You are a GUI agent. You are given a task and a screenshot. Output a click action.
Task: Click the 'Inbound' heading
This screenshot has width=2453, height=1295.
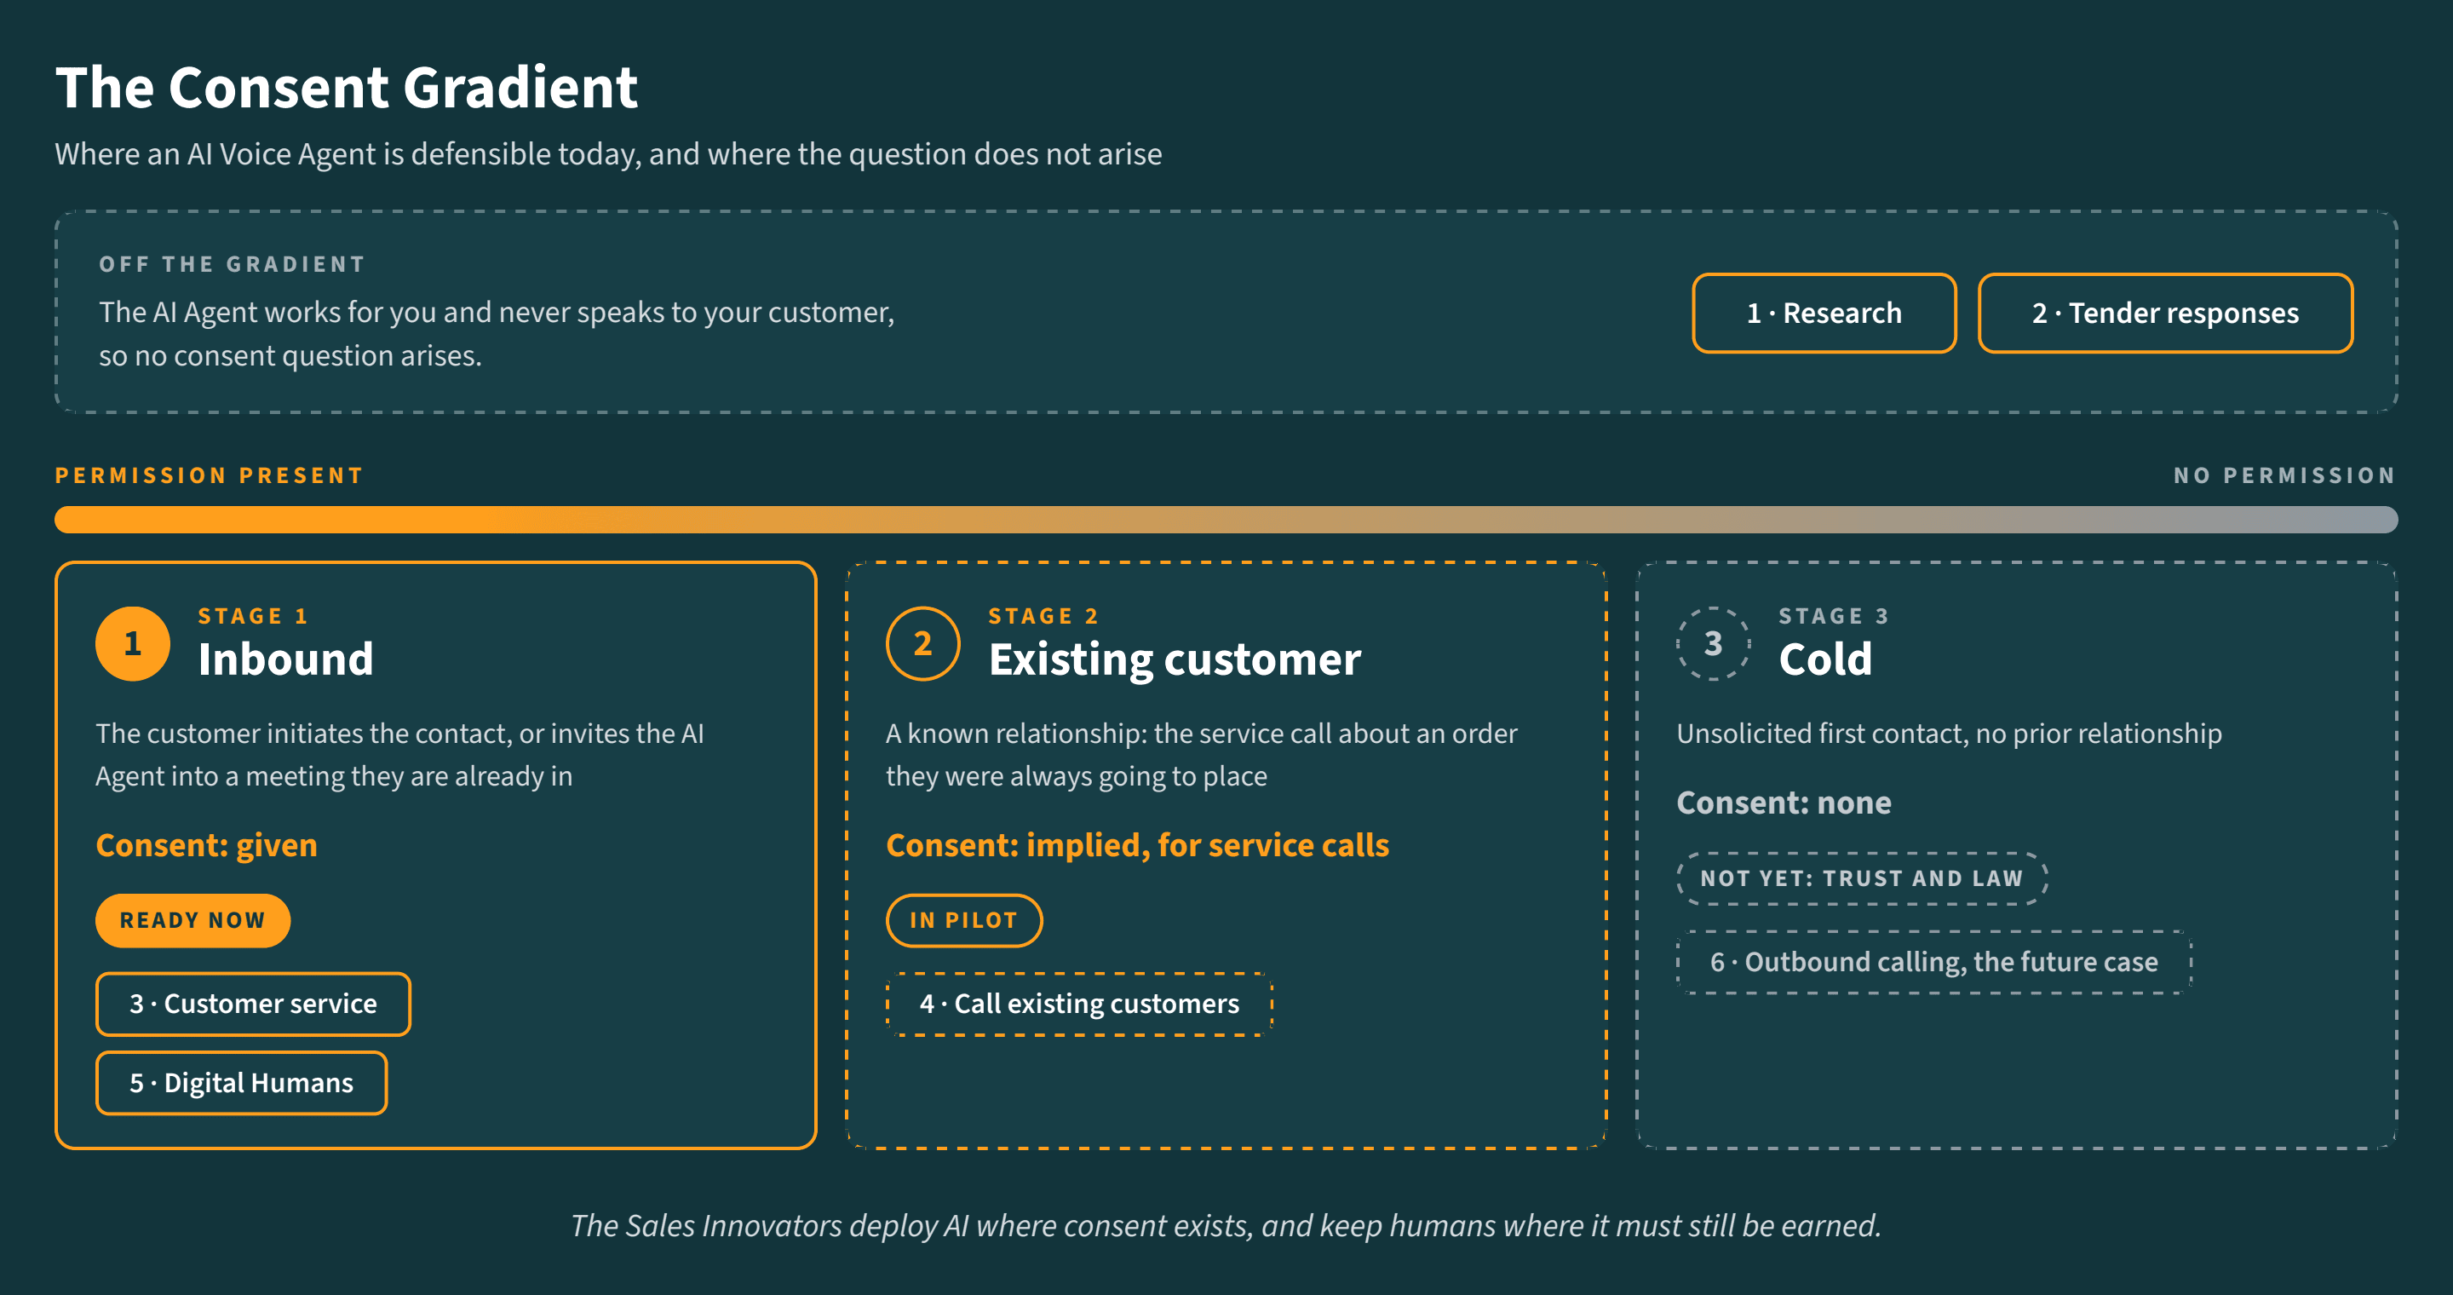(285, 659)
